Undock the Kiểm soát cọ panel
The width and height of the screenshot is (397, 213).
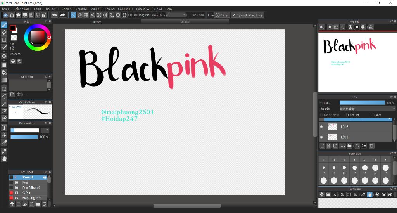point(47,123)
